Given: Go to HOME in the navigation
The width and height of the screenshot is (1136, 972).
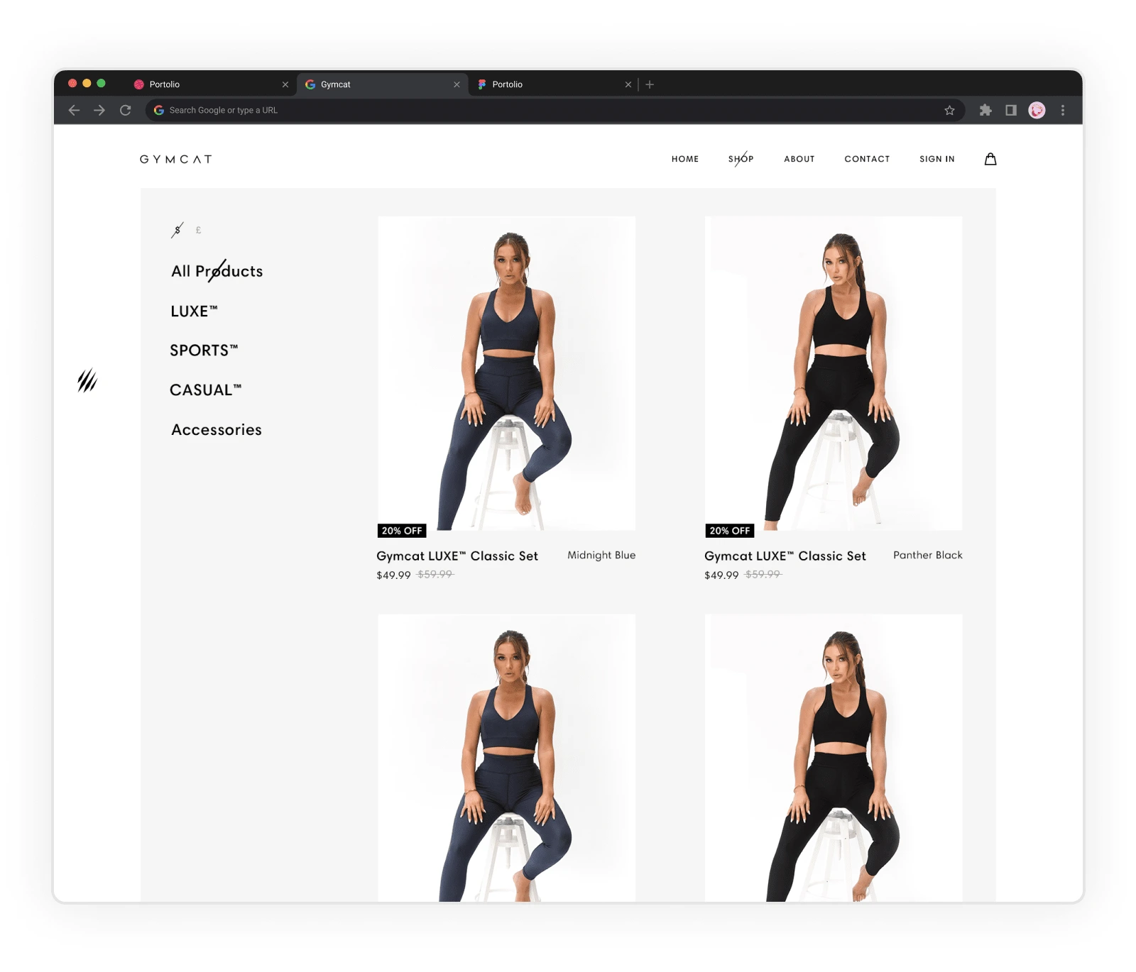Looking at the screenshot, I should (685, 159).
